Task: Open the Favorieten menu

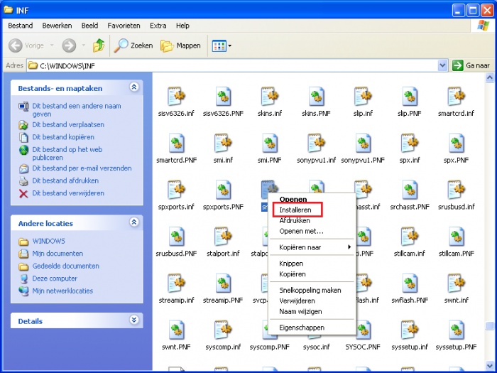Action: [x=124, y=26]
